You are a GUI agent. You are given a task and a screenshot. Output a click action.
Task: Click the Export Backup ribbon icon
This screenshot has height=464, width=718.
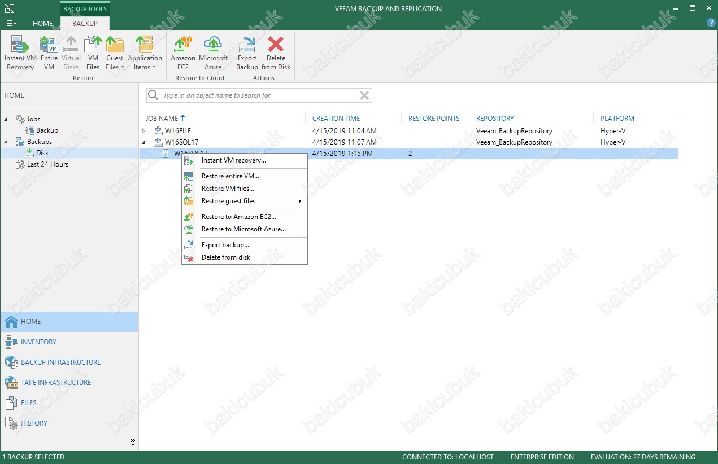point(247,54)
